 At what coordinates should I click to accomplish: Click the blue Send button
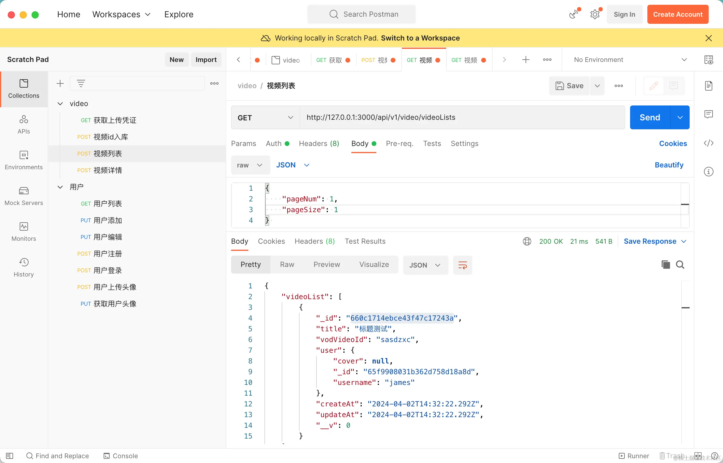[650, 118]
